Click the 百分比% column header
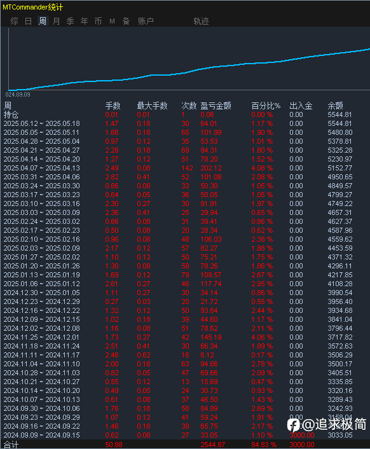370x449 pixels. click(x=266, y=106)
